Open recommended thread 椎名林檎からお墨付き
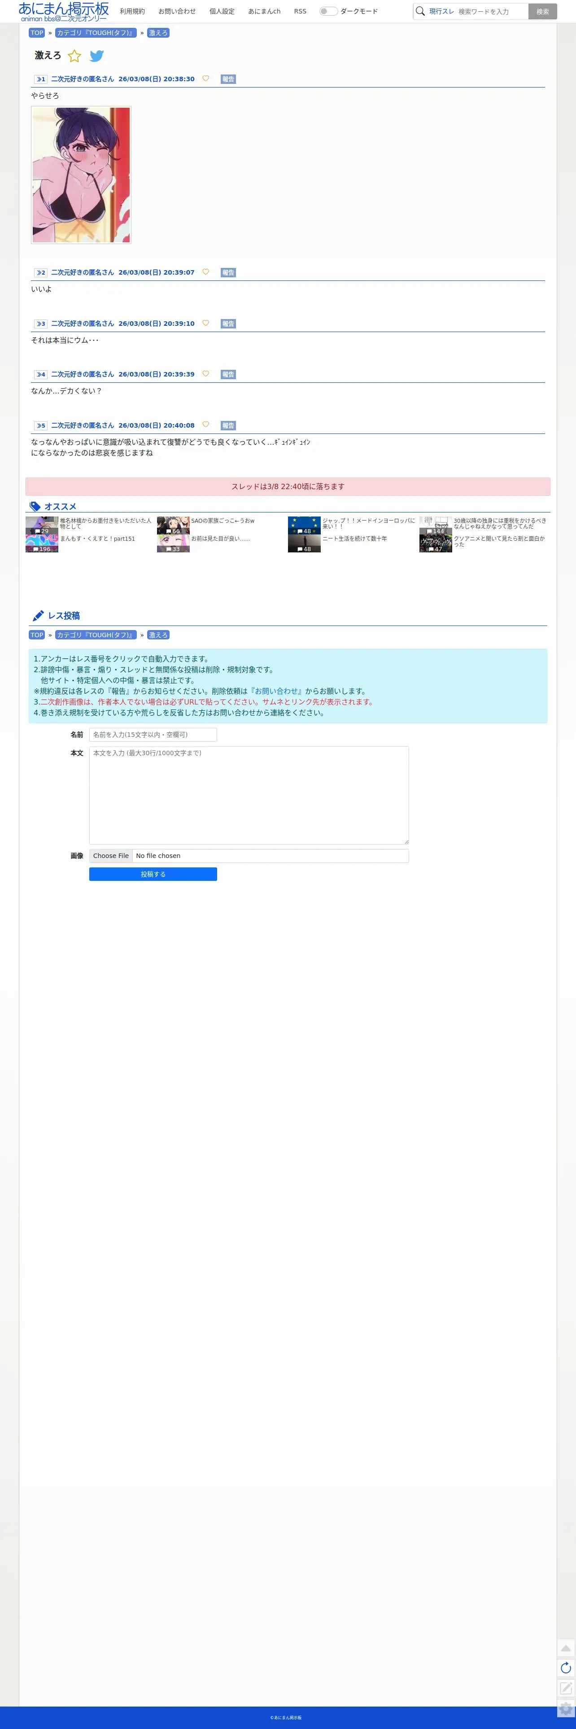The image size is (576, 1729). coord(105,524)
